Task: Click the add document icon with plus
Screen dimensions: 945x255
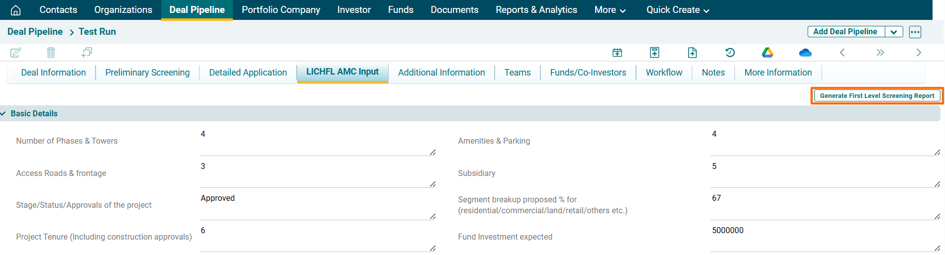Action: (x=692, y=52)
